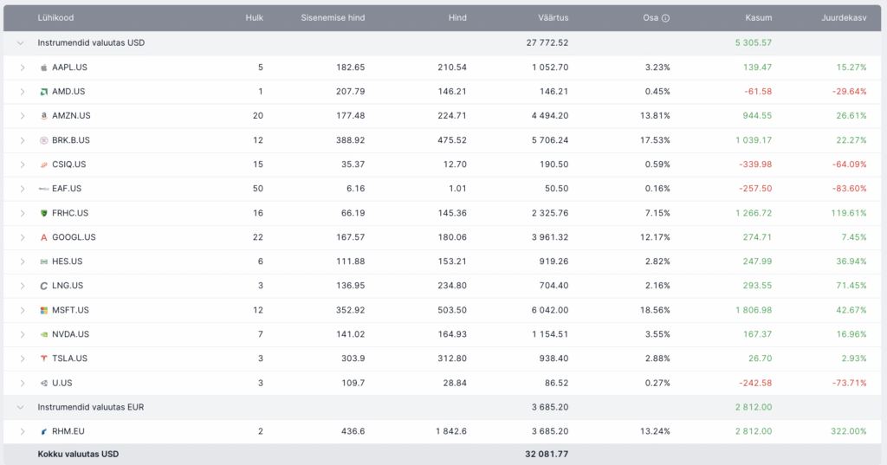This screenshot has width=887, height=465.
Task: Click the Apple logo beside AAPL.US
Action: point(43,68)
